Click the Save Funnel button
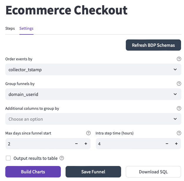The height and width of the screenshot is (181, 184). click(x=93, y=172)
